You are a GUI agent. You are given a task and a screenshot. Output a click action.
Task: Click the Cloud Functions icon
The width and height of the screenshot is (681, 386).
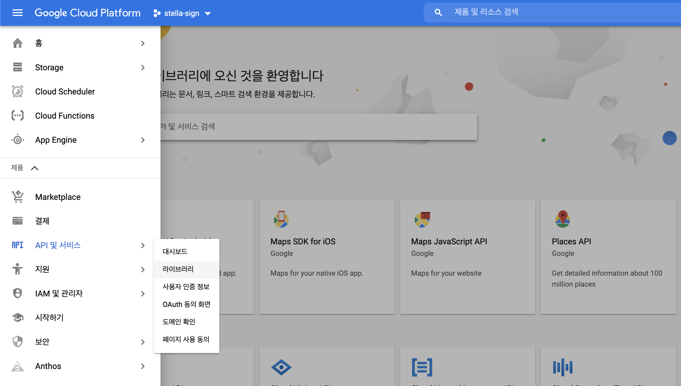coord(18,116)
